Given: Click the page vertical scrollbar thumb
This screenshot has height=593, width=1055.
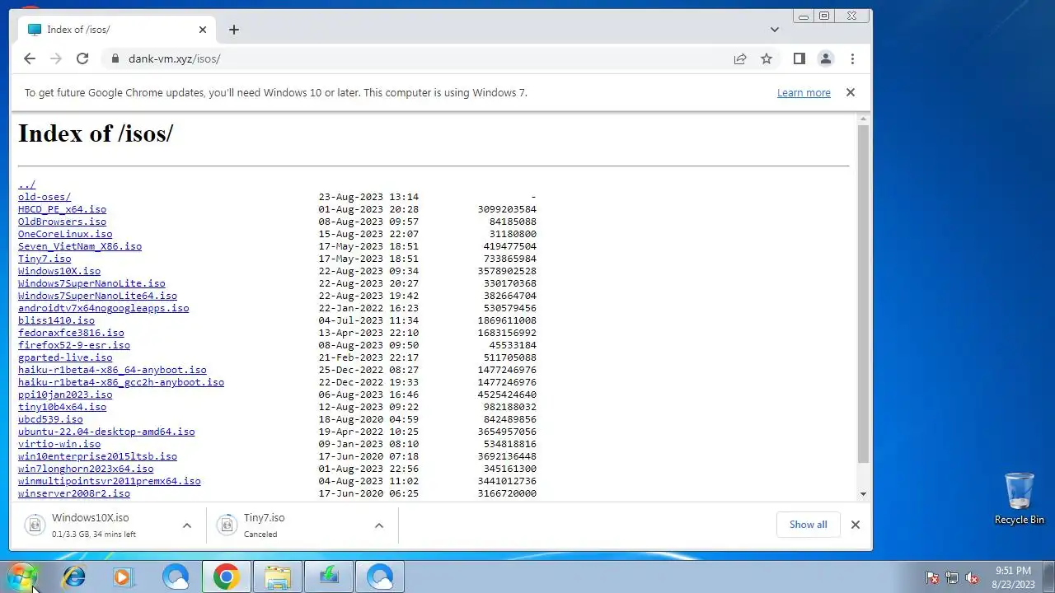Looking at the screenshot, I should (863, 295).
